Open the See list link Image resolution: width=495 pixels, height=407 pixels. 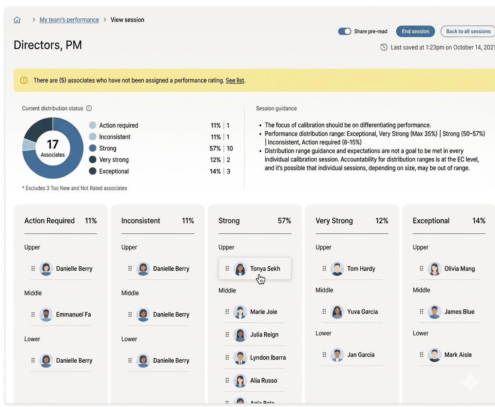235,80
